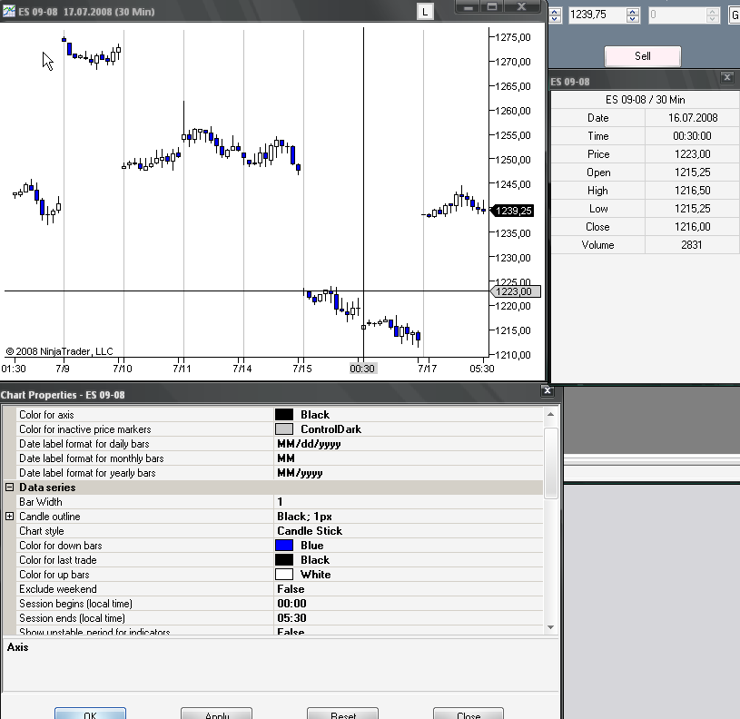Maximize the ES 09-08 chart window
Screen dimensions: 740x719
(492, 6)
